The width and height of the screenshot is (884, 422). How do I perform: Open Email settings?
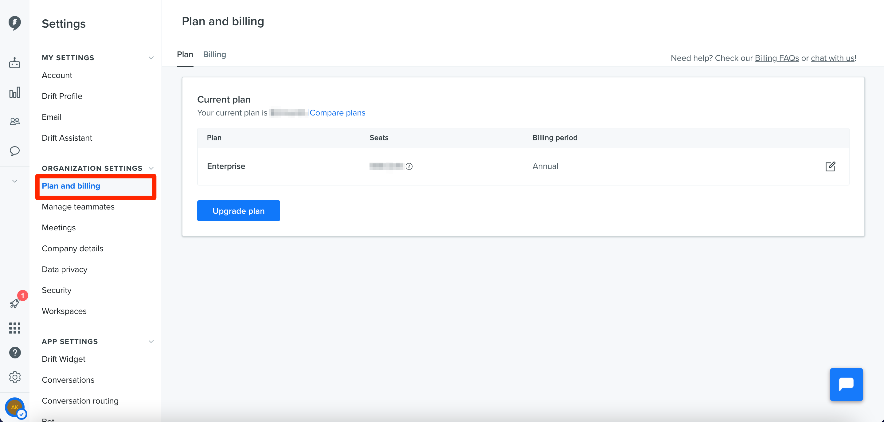coord(52,117)
